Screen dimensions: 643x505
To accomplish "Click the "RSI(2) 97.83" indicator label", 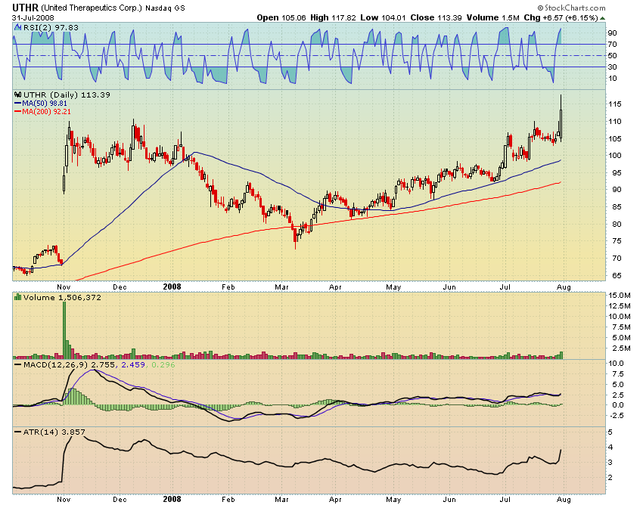I will point(51,27).
